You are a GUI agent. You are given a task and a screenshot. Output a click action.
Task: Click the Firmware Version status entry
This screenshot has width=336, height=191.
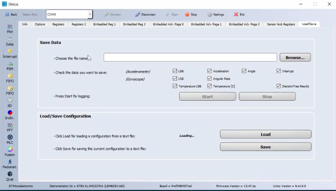click(x=236, y=186)
